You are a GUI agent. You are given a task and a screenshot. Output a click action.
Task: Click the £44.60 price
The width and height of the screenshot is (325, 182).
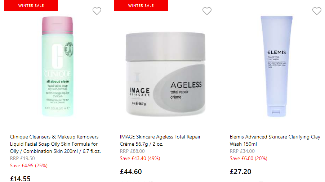[131, 172]
